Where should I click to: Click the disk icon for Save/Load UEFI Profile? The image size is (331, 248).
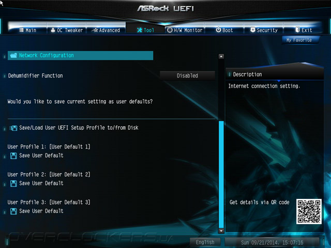(13, 128)
